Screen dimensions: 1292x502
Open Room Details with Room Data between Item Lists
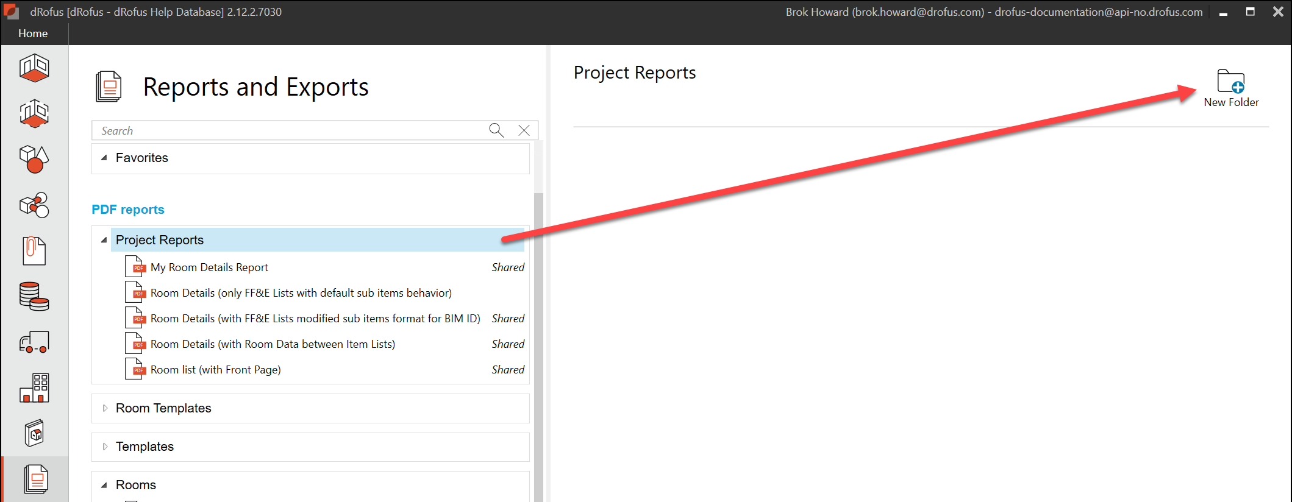[x=273, y=344]
